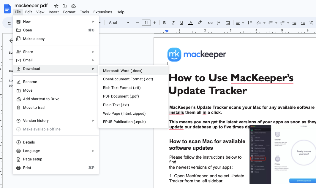Open line and paragraph spacing
Image resolution: width=316 pixels, height=188 pixels.
click(x=250, y=23)
